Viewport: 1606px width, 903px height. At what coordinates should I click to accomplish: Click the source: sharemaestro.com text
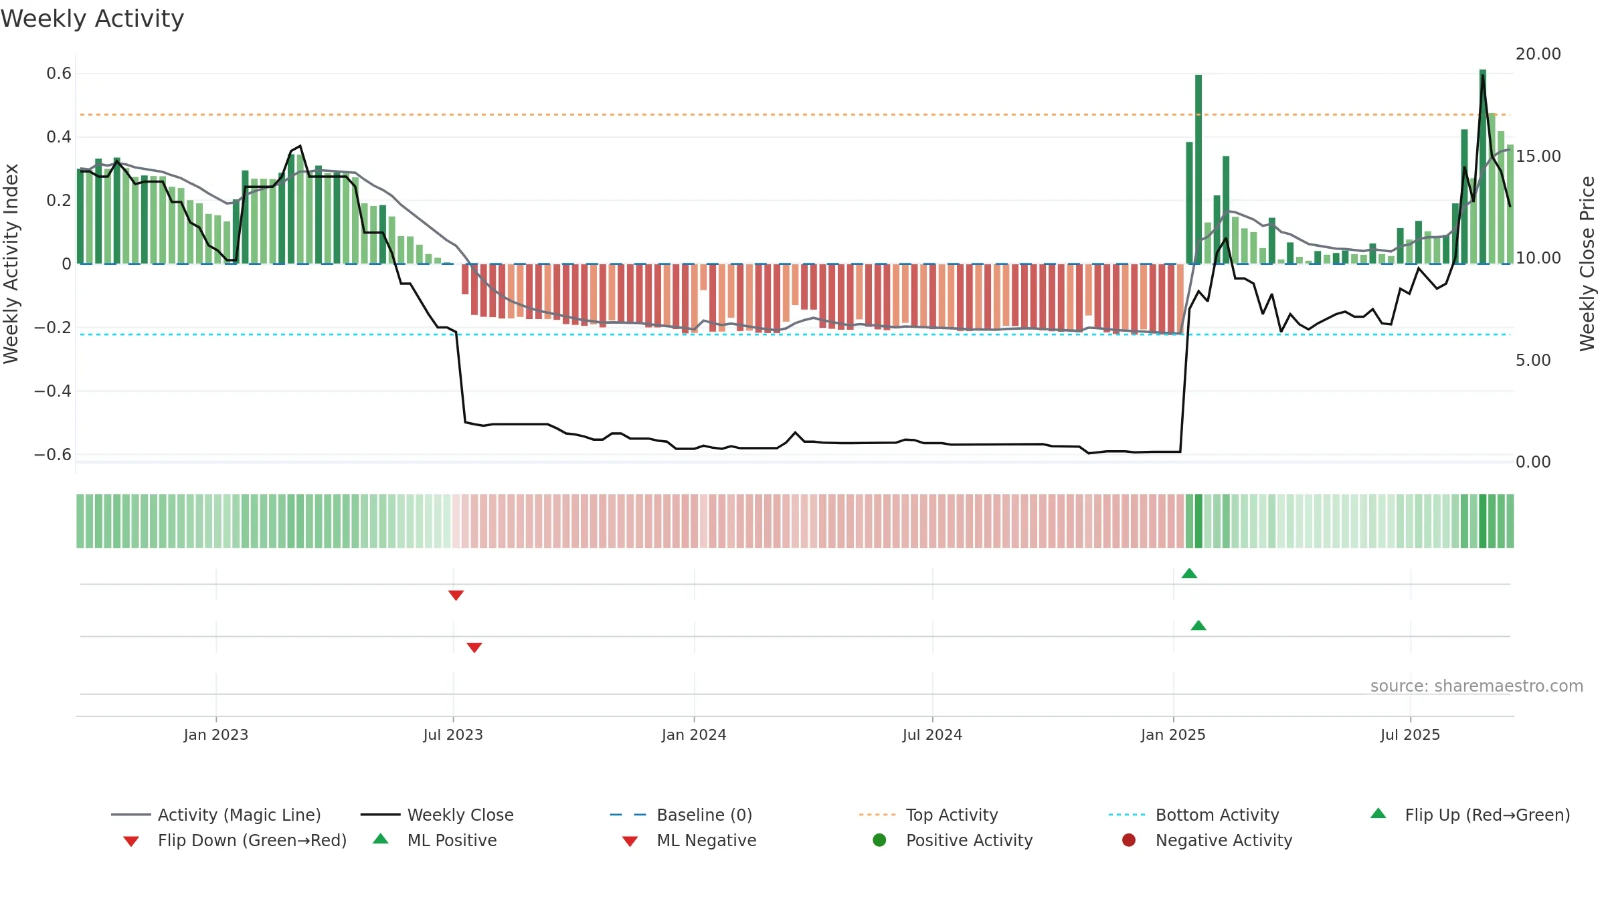click(x=1477, y=686)
